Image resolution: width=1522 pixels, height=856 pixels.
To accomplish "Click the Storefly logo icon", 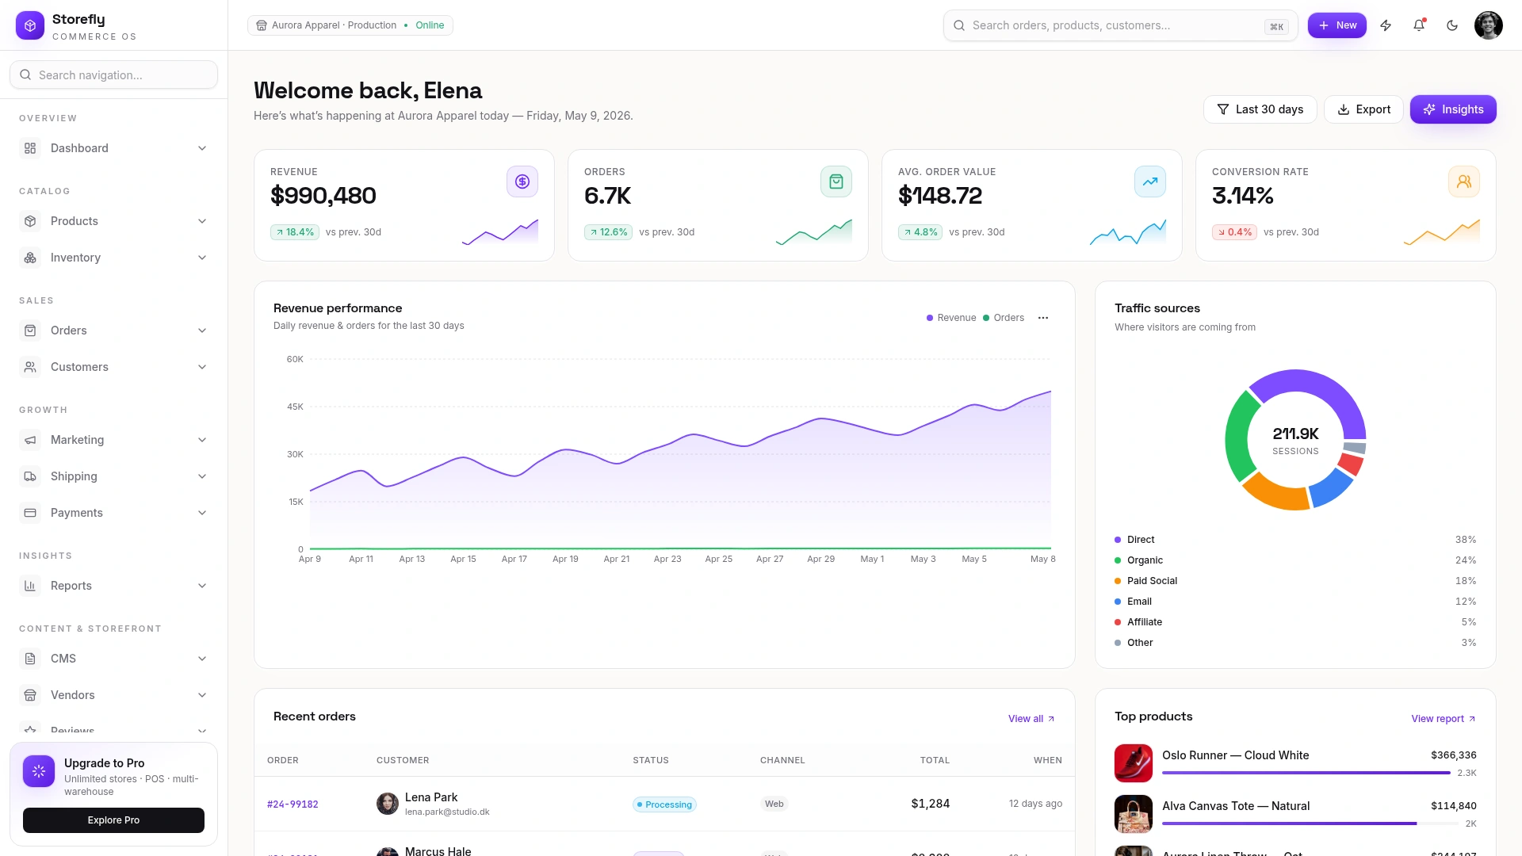I will (30, 25).
